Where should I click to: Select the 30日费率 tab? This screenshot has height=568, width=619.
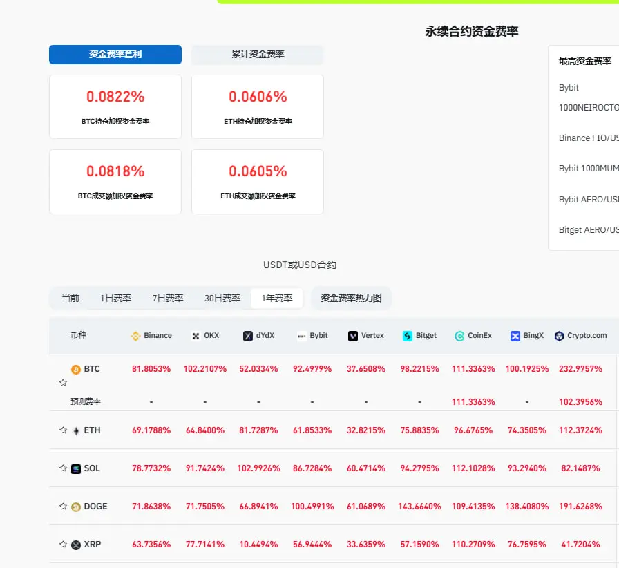click(x=222, y=298)
